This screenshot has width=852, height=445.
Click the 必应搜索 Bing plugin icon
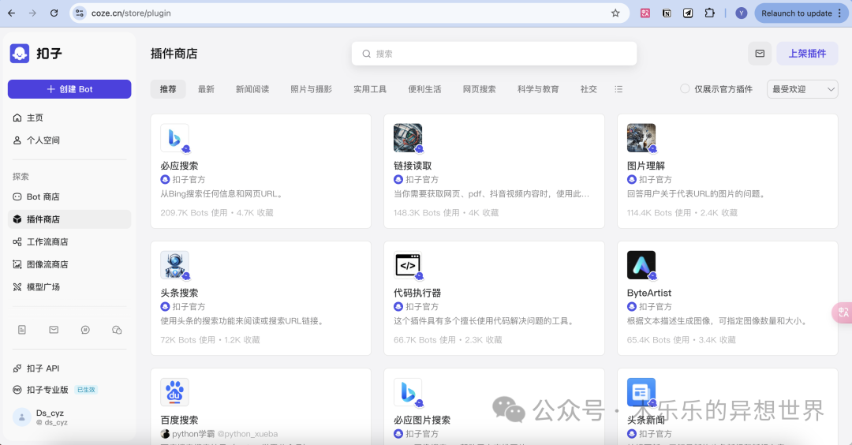tap(174, 138)
